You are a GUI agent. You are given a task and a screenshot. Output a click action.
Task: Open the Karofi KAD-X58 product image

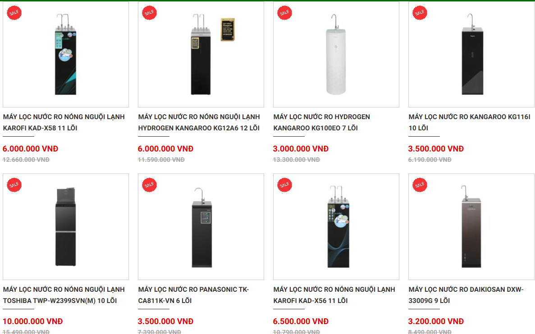click(x=66, y=56)
